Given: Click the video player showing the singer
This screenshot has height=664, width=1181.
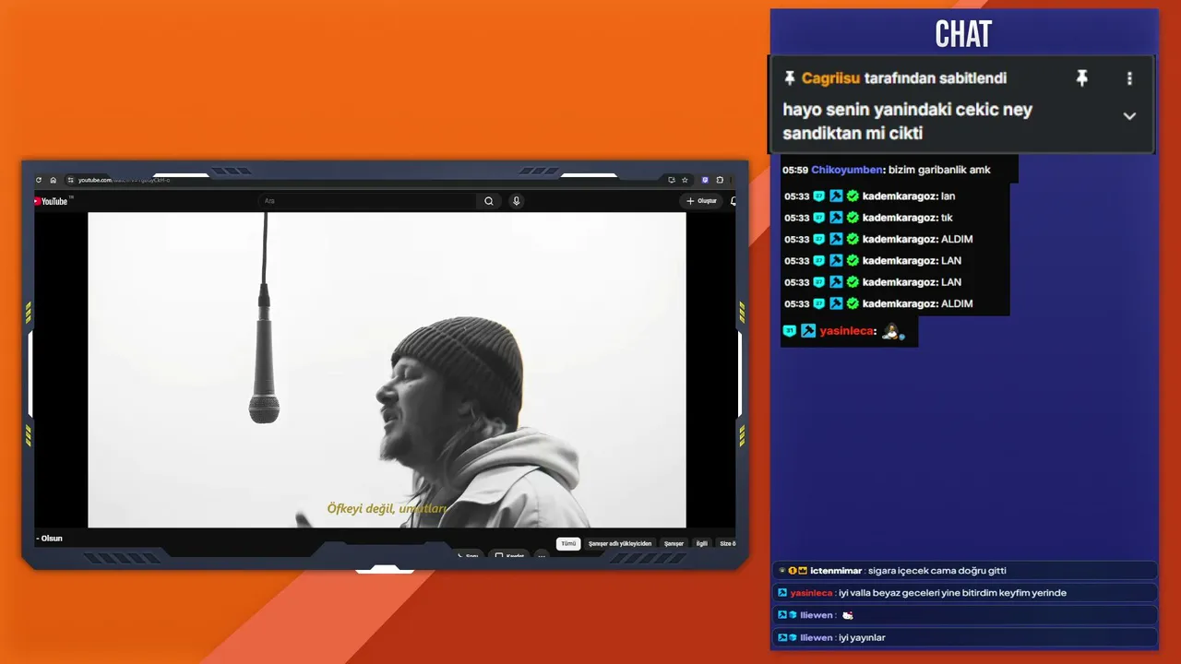Looking at the screenshot, I should point(387,370).
